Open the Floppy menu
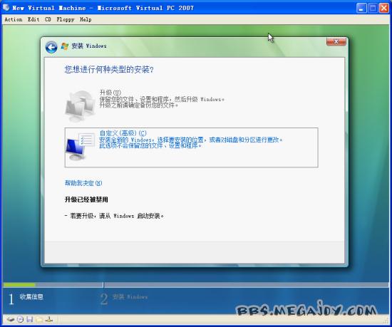The image size is (392, 327). click(x=66, y=19)
